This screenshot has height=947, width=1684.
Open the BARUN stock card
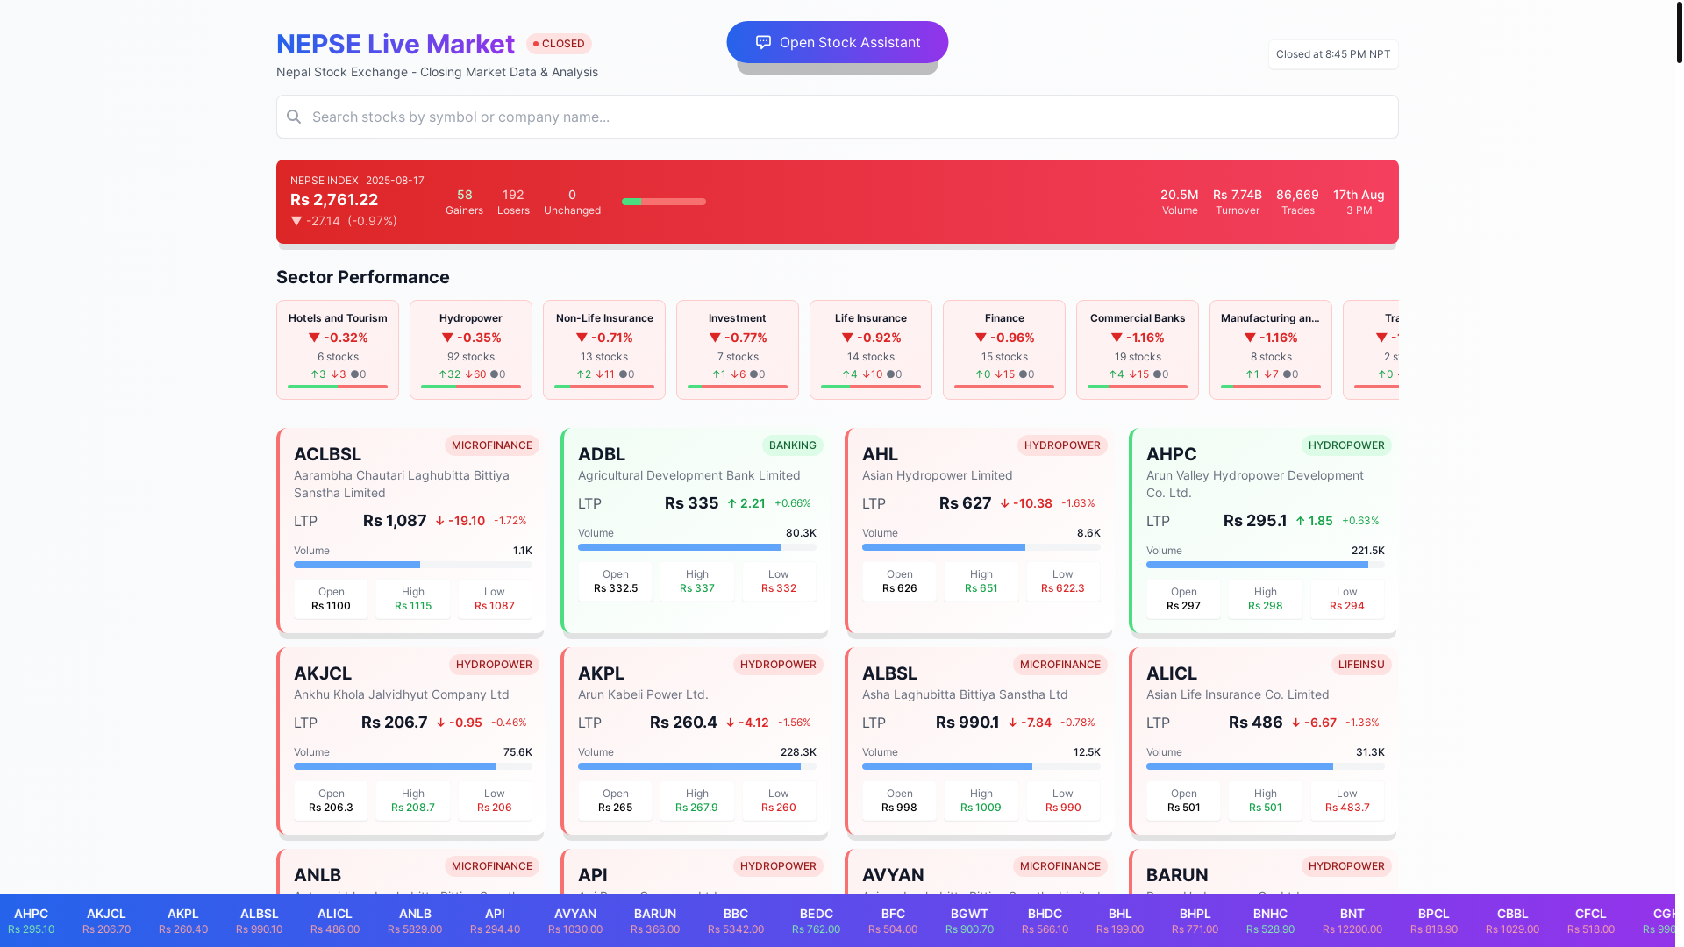pyautogui.click(x=1263, y=872)
